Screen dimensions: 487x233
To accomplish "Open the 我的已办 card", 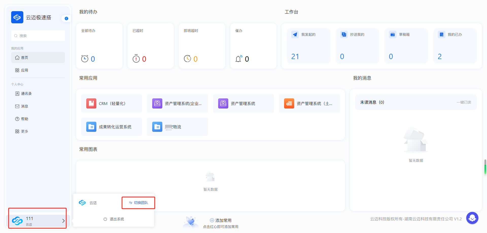I will 455,46.
